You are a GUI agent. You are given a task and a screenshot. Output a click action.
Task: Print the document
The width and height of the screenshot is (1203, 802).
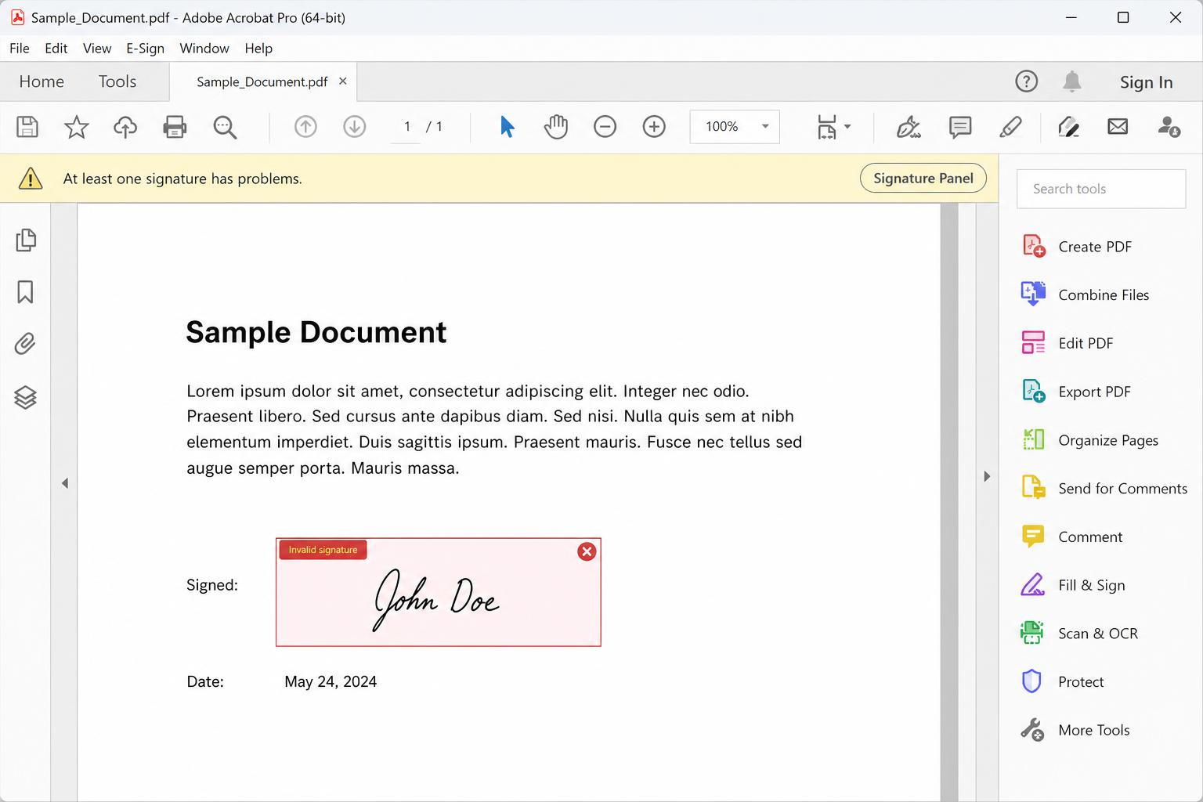click(x=175, y=127)
